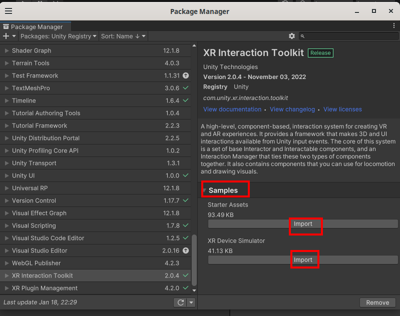This screenshot has height=316, width=400.
Task: Open the hamburger menu in title bar
Action: (9, 11)
